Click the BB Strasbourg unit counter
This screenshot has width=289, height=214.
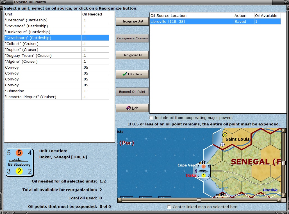point(20,163)
